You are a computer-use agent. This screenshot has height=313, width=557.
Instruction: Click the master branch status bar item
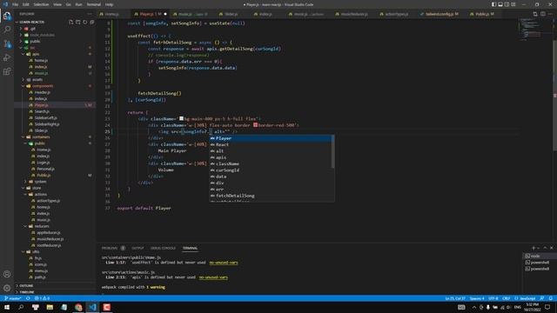13,298
